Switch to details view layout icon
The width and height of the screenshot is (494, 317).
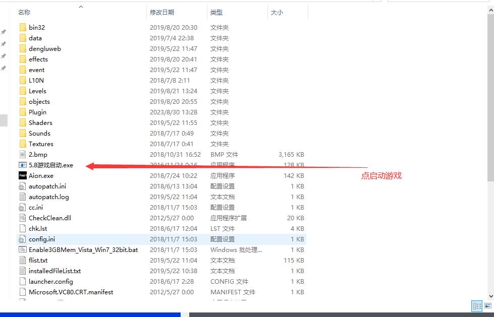click(476, 306)
